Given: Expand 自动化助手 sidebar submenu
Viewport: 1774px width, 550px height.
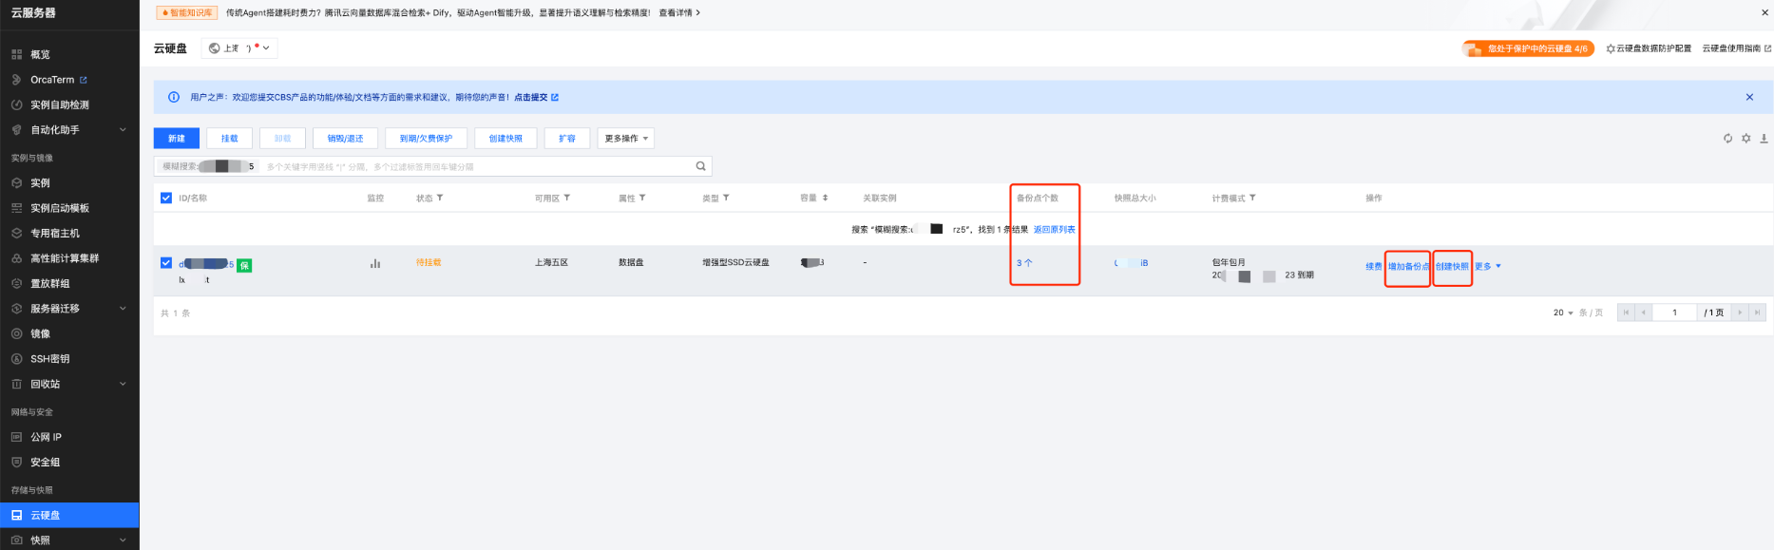Looking at the screenshot, I should [123, 130].
